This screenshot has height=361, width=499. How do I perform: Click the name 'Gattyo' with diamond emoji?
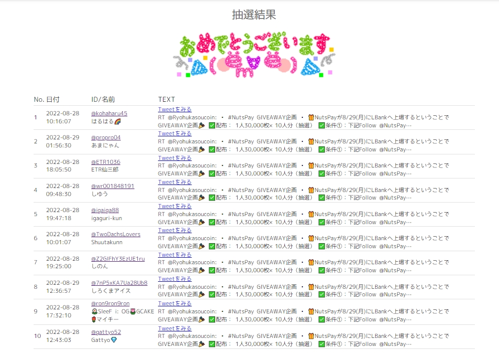click(104, 340)
